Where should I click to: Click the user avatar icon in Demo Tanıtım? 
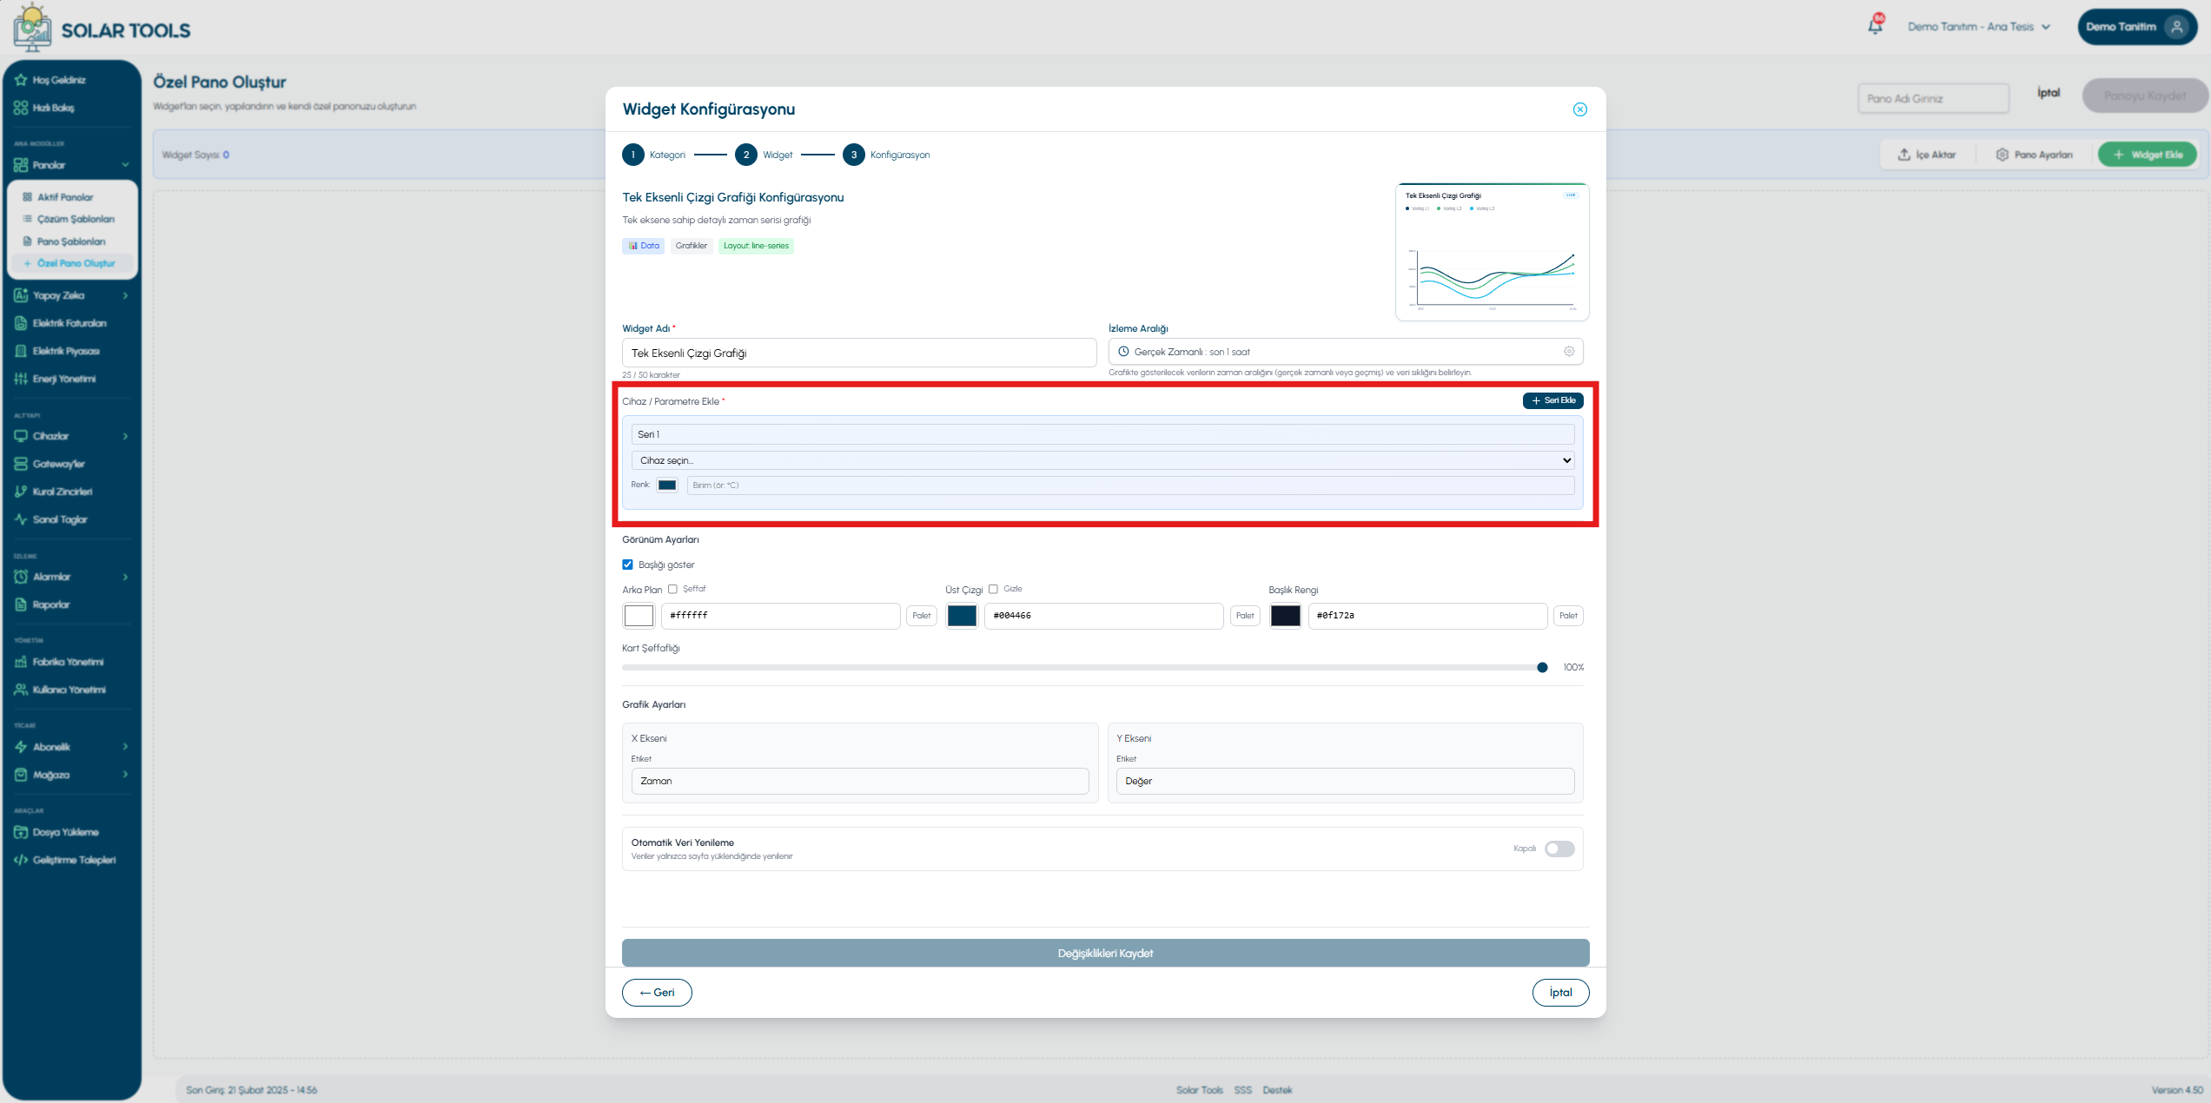(x=2176, y=27)
